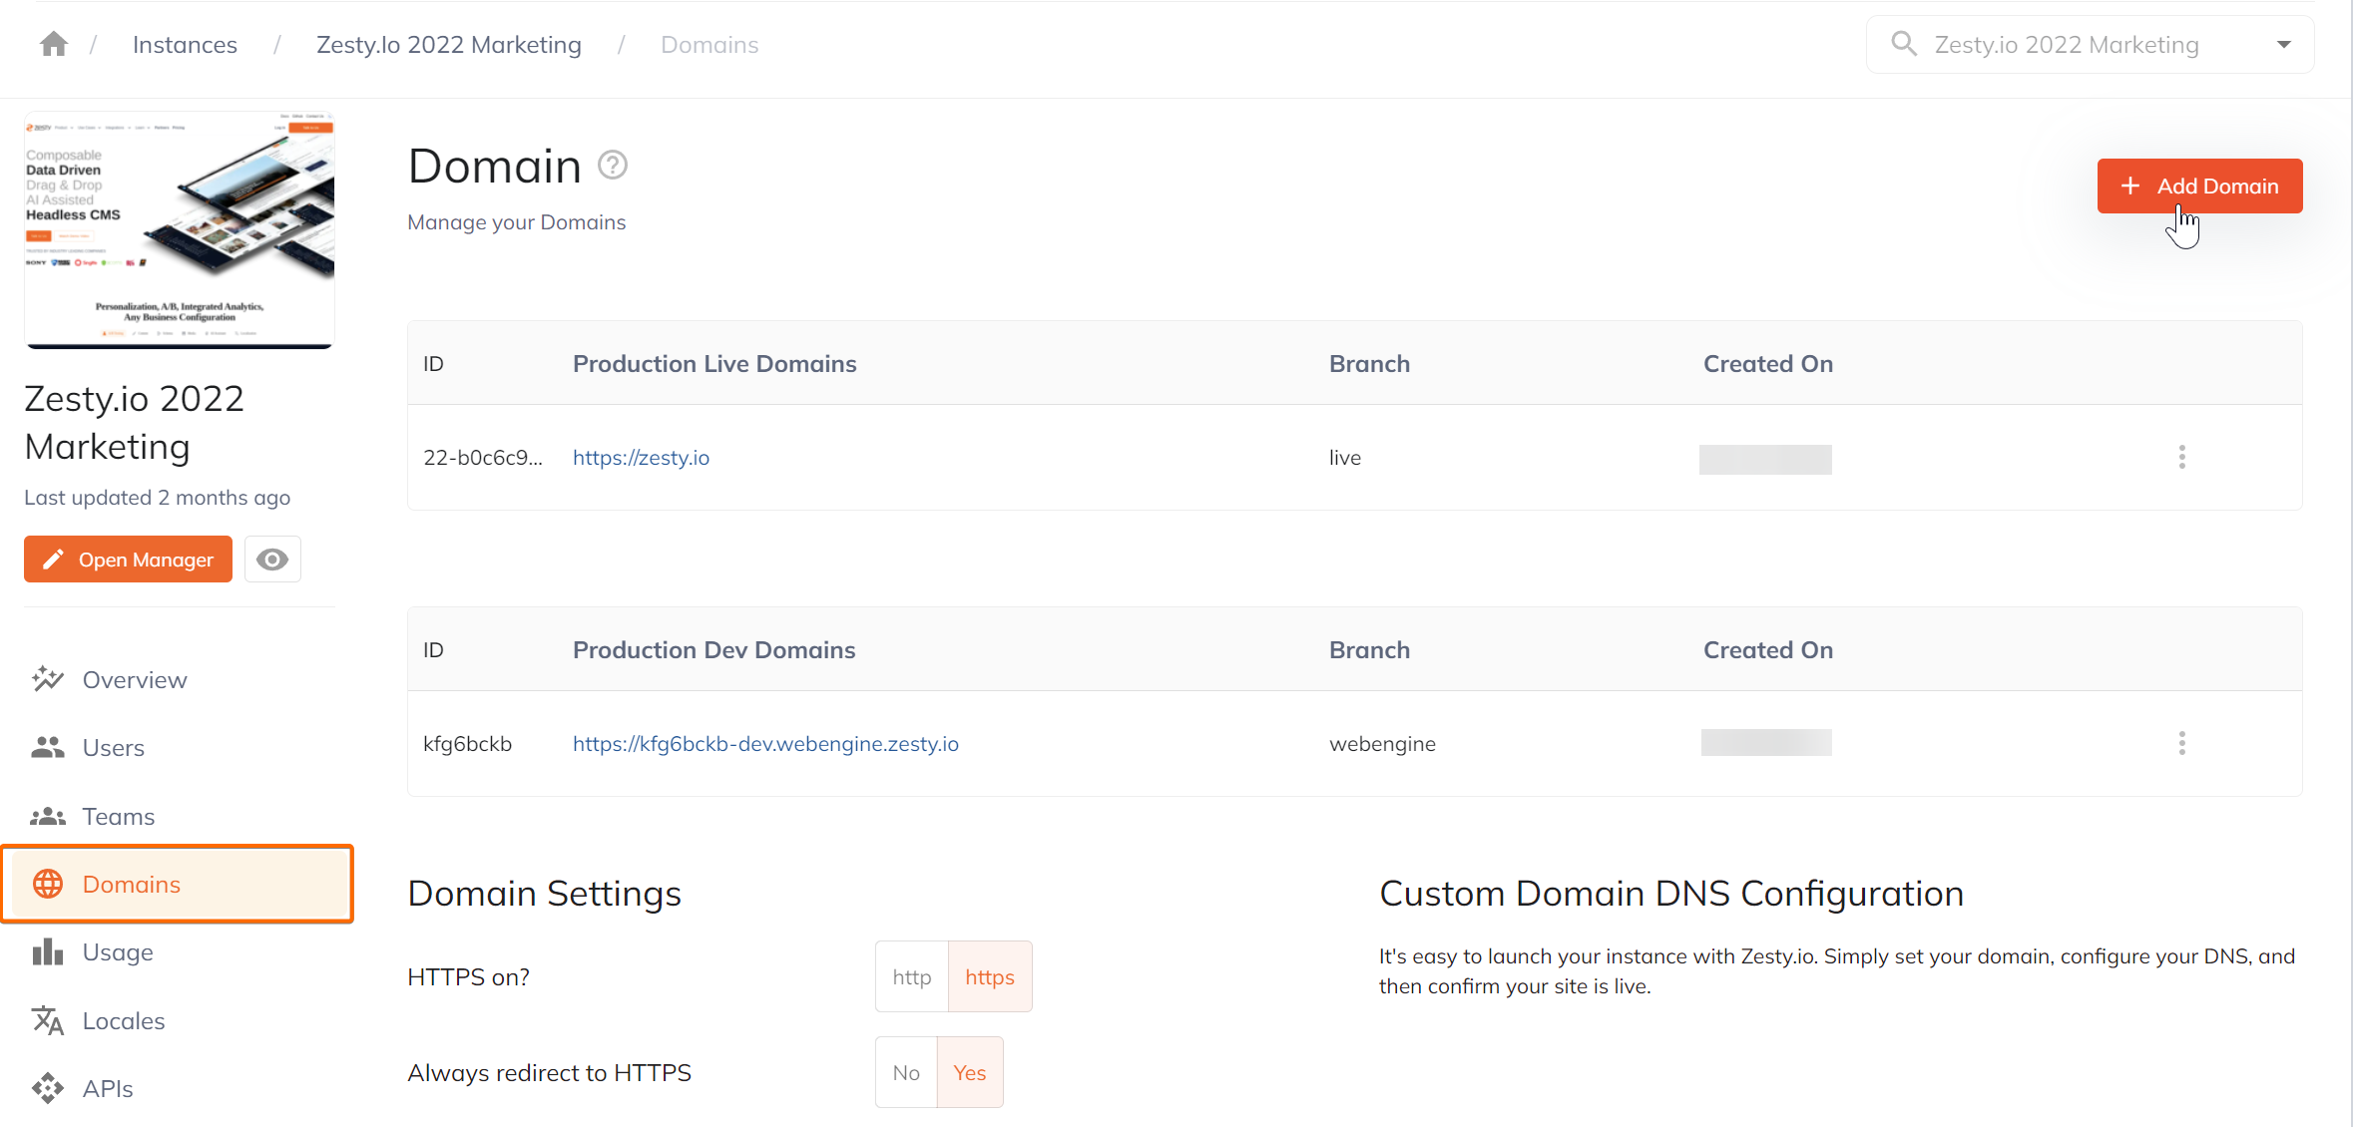Click the APIs diamond icon
This screenshot has height=1127, width=2353.
coord(48,1088)
